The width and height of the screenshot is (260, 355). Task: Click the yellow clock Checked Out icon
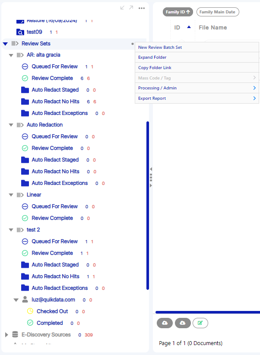click(x=30, y=311)
